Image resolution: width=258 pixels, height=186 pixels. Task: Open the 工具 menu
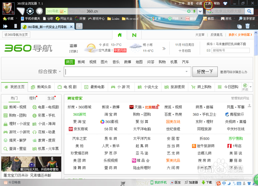coord(208,3)
